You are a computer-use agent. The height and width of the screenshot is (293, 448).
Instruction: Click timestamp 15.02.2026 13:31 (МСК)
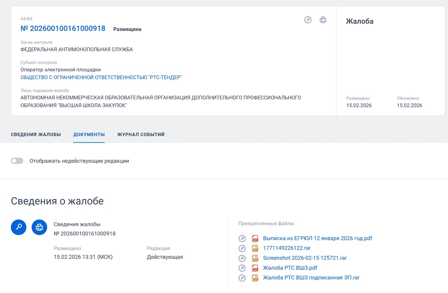click(x=83, y=257)
